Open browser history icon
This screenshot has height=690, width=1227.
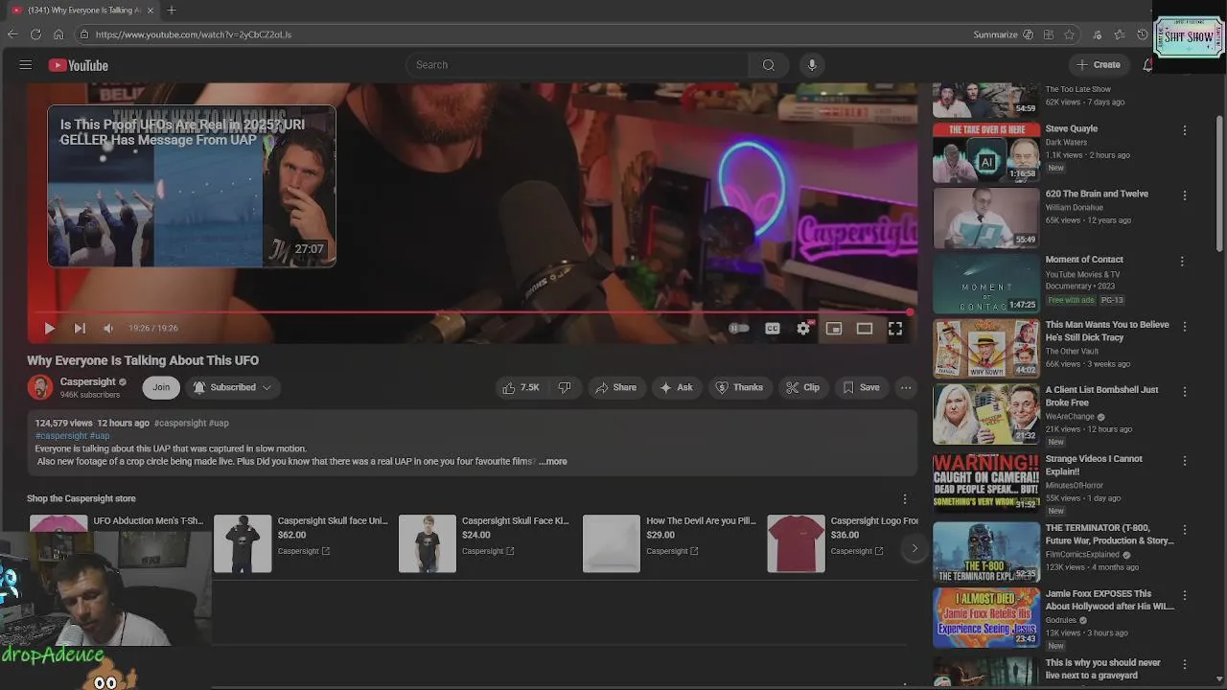tap(1143, 34)
